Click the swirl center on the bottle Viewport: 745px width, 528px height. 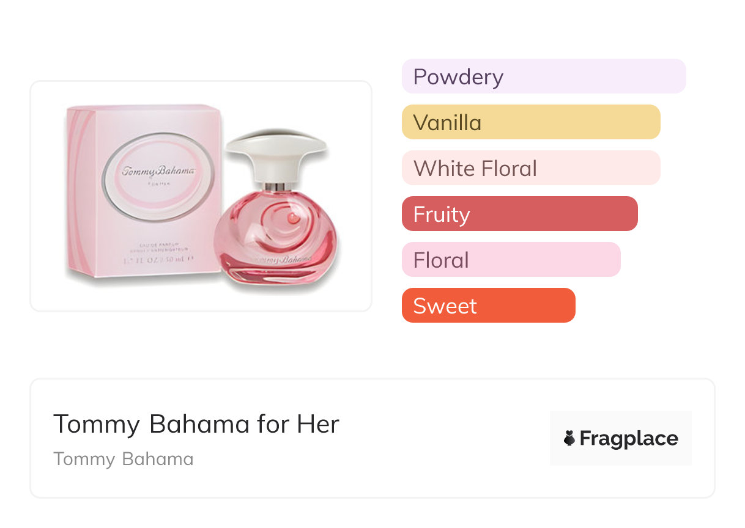(x=293, y=217)
